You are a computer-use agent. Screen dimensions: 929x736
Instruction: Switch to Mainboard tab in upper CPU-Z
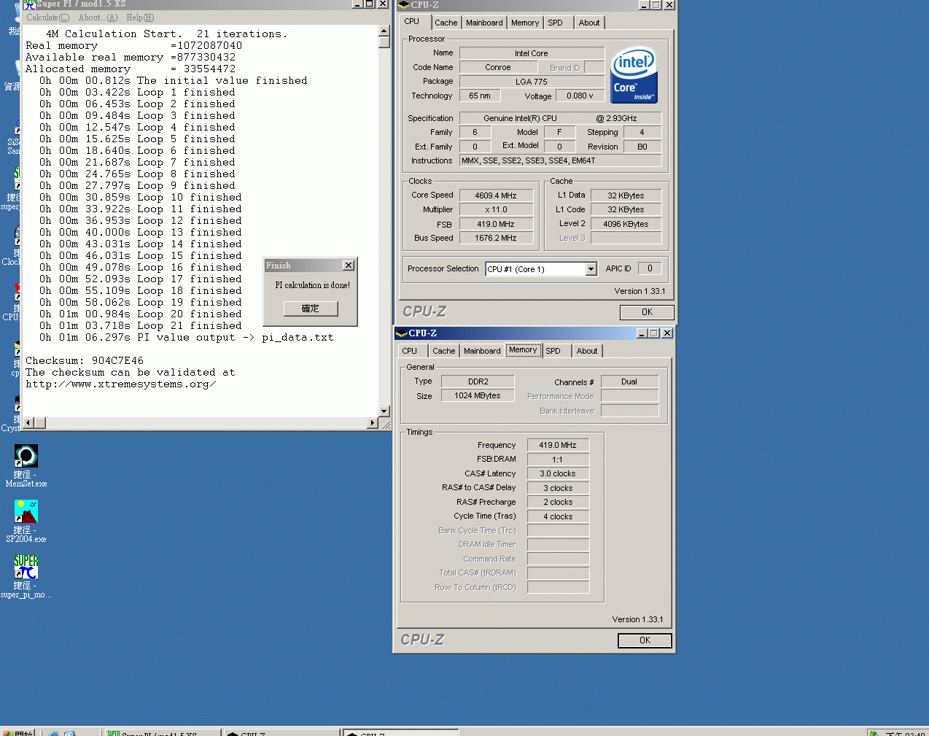pos(484,23)
